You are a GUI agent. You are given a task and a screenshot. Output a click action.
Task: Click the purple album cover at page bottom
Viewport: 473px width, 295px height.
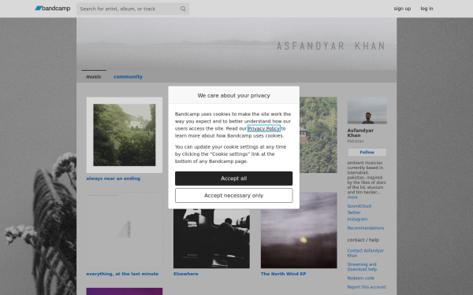125,291
